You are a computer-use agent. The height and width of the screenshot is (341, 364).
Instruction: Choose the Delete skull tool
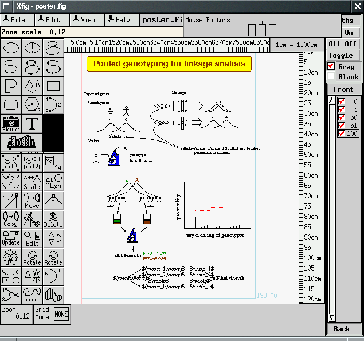point(53,220)
